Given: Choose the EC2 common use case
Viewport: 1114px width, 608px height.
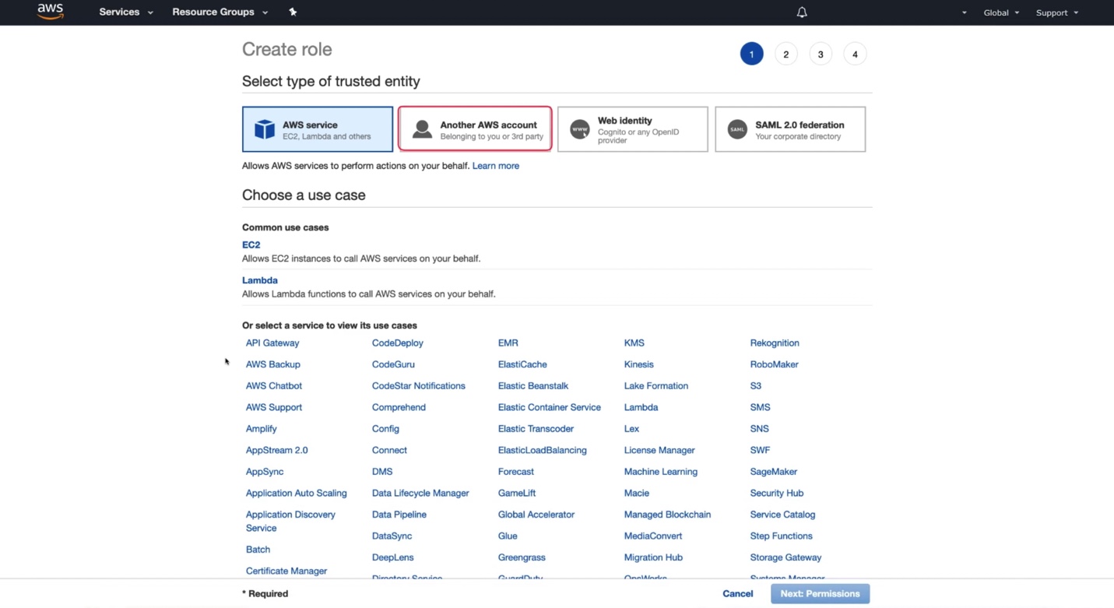Looking at the screenshot, I should 251,244.
